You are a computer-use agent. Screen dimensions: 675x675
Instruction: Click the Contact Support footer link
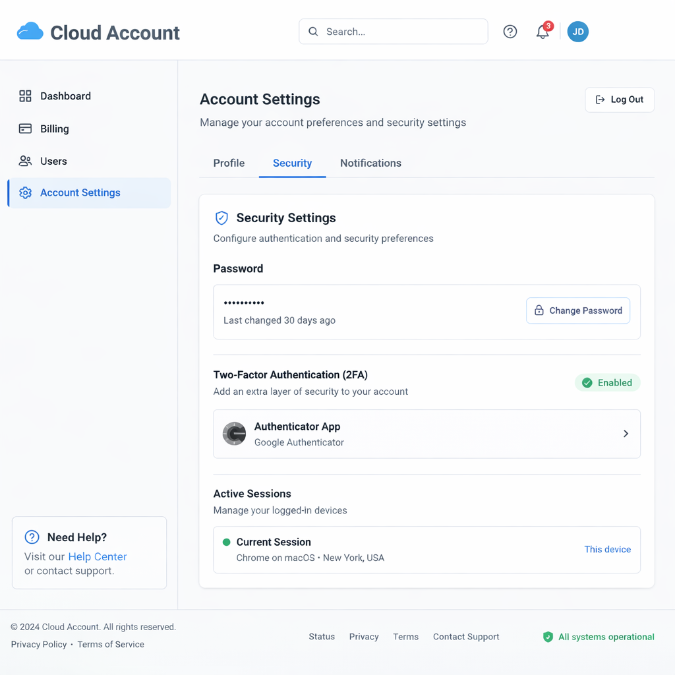[x=465, y=637]
